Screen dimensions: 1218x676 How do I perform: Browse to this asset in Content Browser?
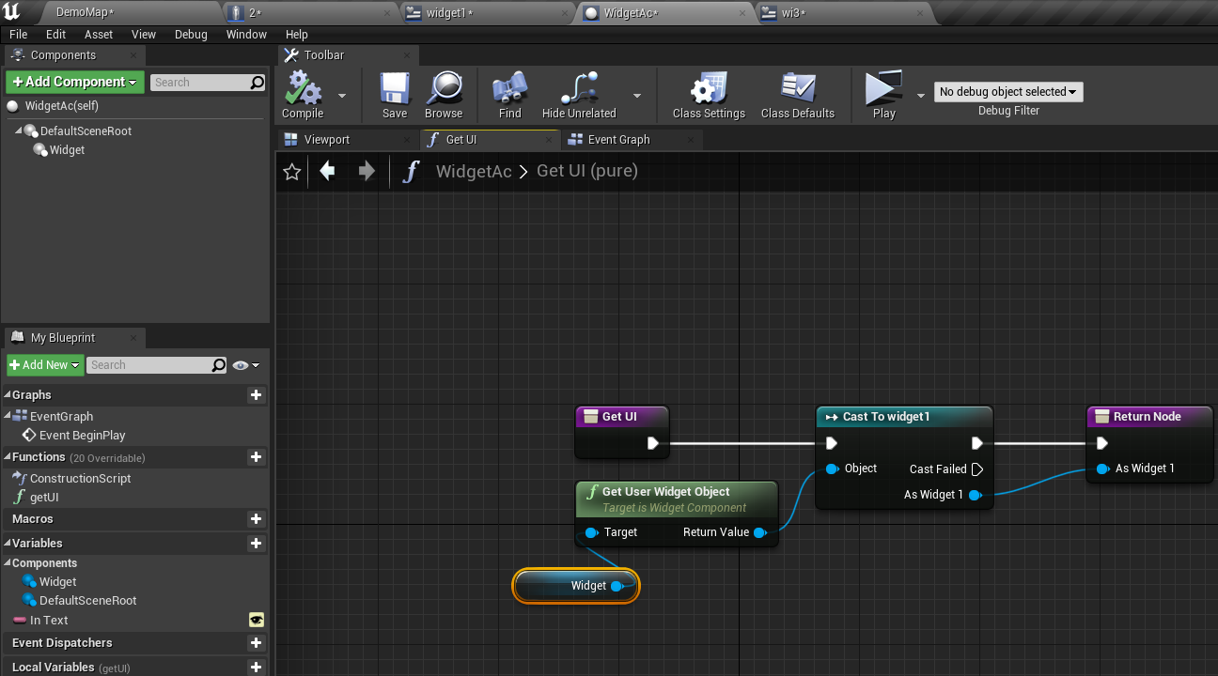pyautogui.click(x=443, y=94)
